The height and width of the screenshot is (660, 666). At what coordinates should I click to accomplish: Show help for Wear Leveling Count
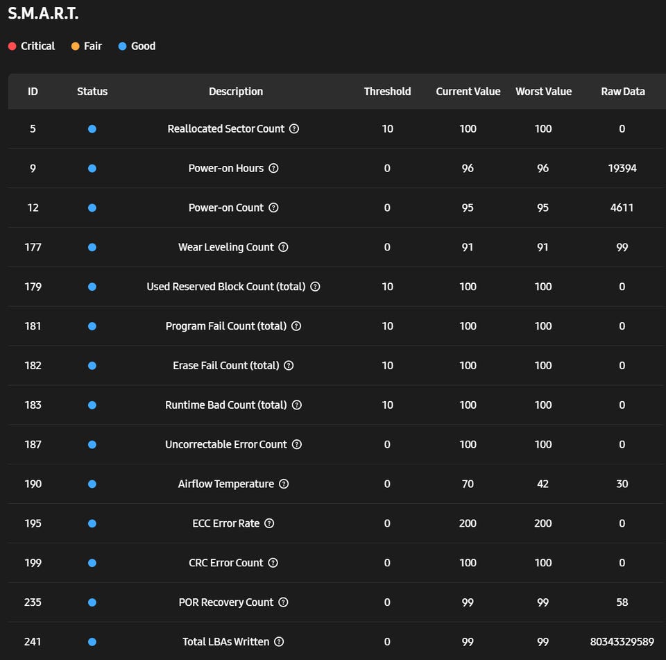pyautogui.click(x=283, y=247)
